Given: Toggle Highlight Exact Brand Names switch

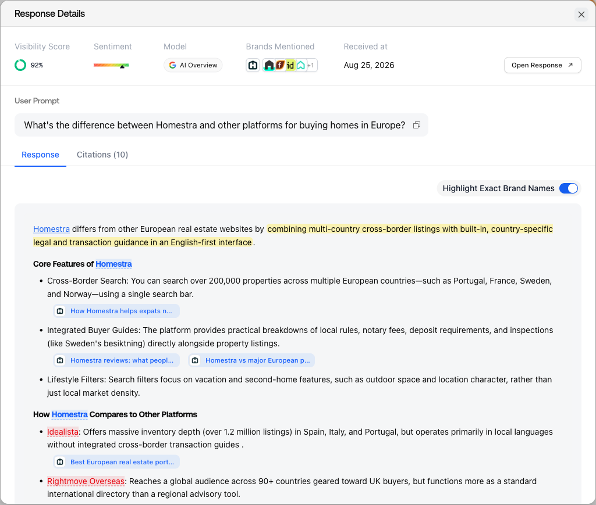Looking at the screenshot, I should coord(568,188).
